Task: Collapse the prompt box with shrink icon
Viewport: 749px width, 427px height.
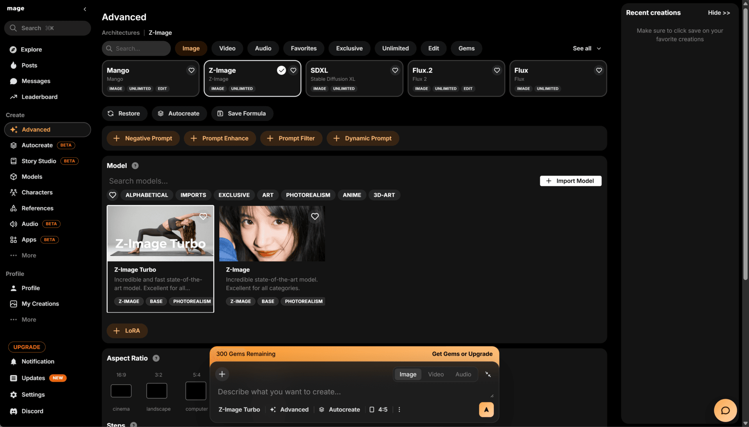Action: (x=488, y=374)
